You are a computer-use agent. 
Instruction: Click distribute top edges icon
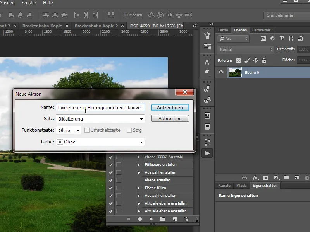[x=46, y=15]
